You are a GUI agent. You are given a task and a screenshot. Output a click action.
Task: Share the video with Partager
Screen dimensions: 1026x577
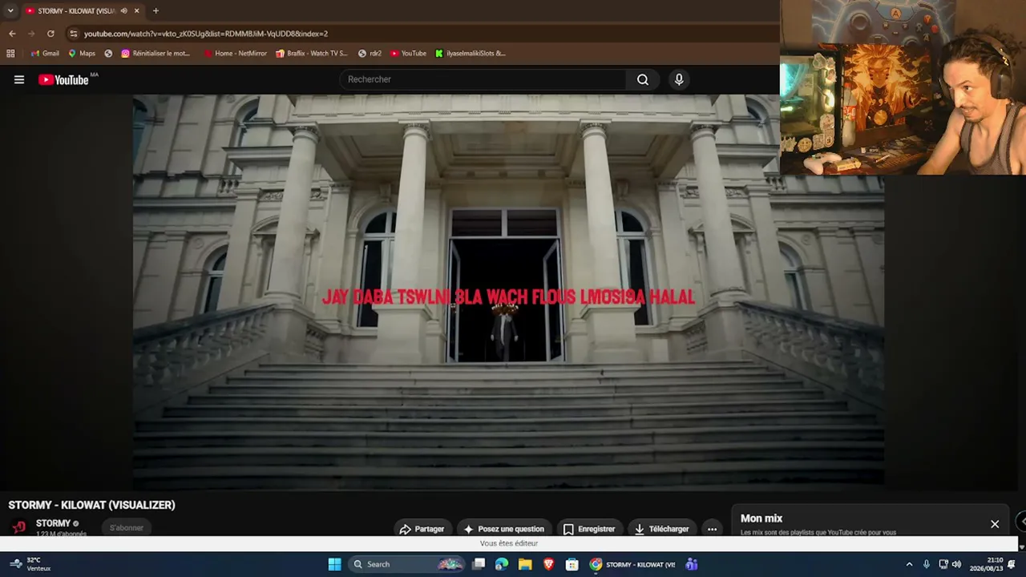click(422, 529)
